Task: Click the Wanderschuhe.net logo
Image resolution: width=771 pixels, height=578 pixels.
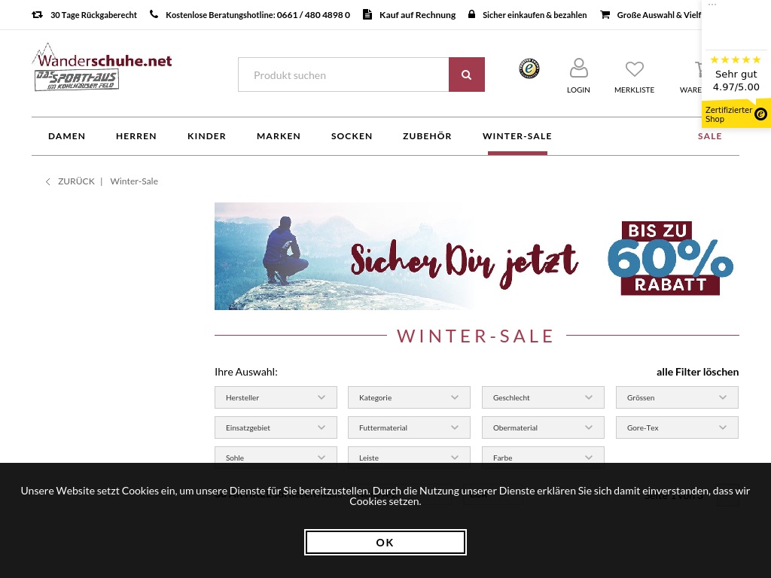Action: (x=102, y=67)
